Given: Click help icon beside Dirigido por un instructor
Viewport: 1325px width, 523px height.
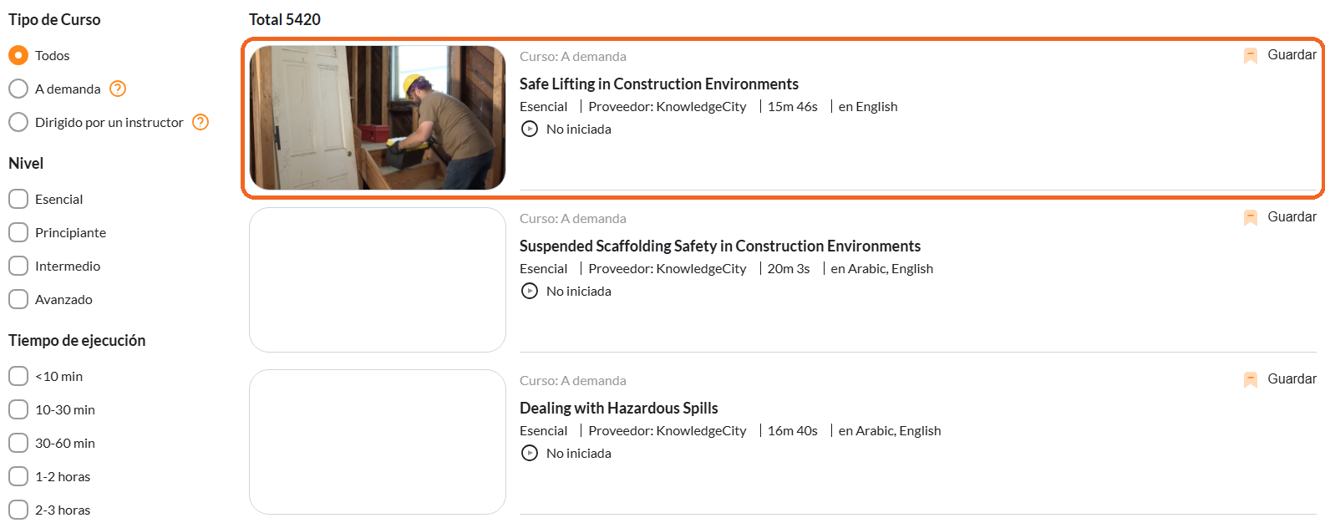Looking at the screenshot, I should coord(201,122).
